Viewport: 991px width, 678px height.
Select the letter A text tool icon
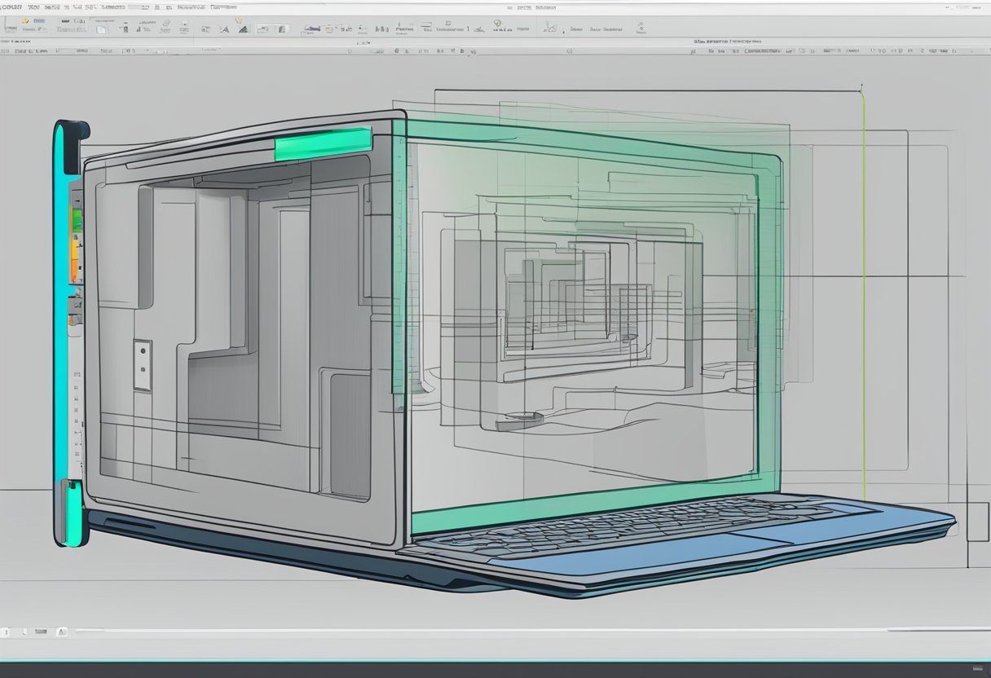click(x=223, y=29)
